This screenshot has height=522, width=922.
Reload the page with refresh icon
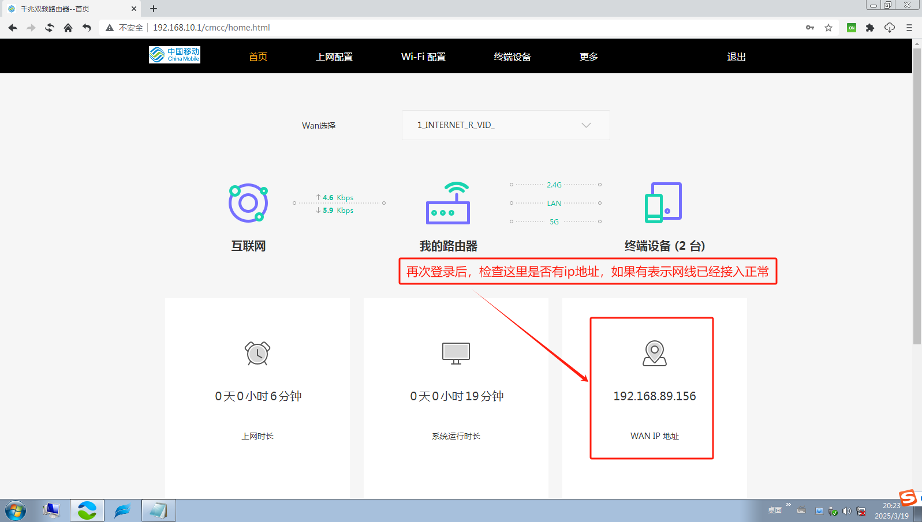(50, 28)
